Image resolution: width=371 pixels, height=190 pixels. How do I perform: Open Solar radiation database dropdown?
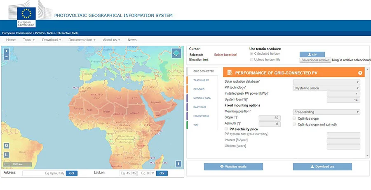(x=326, y=82)
